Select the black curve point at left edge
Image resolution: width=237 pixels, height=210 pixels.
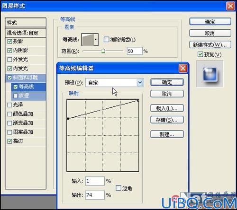(68, 118)
